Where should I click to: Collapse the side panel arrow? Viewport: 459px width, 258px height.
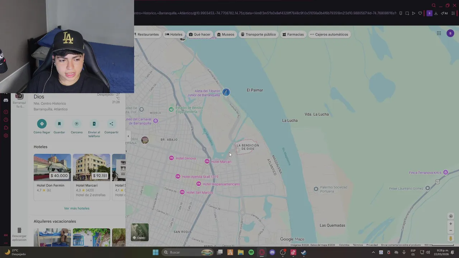[128, 136]
